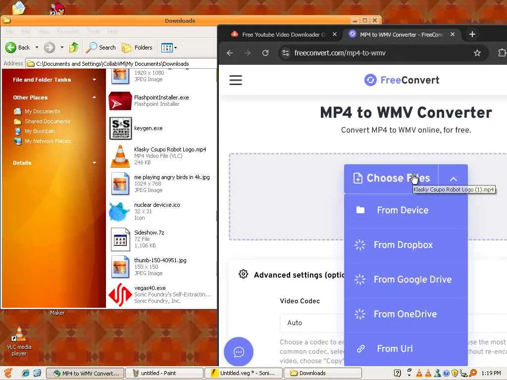The image size is (507, 380).
Task: Select the Sideshow.7z file icon
Action: (120, 239)
